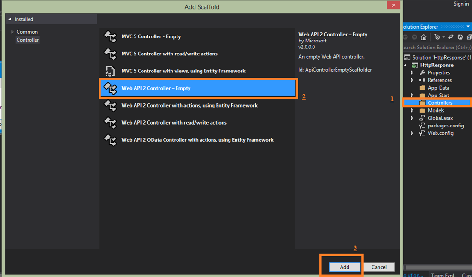The height and width of the screenshot is (277, 472).
Task: Expand the Properties node
Action: (412, 72)
